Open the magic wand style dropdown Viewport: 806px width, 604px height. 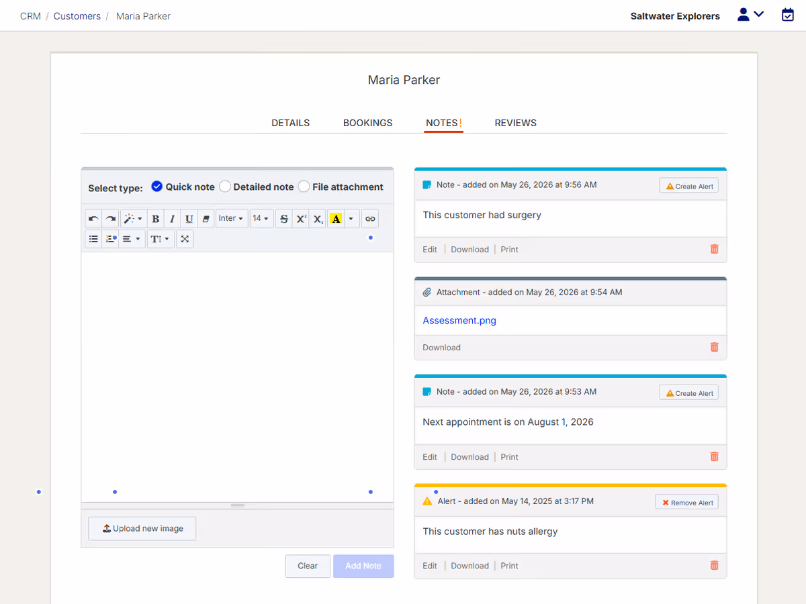coord(133,219)
